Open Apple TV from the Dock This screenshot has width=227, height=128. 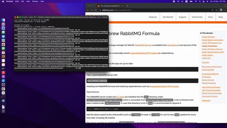[x=3, y=69]
